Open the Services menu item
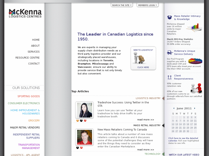This screenshot has height=156, width=209. 34,52
